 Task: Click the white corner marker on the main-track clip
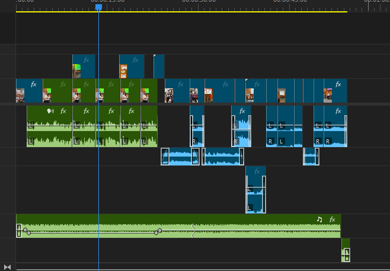pos(247,80)
